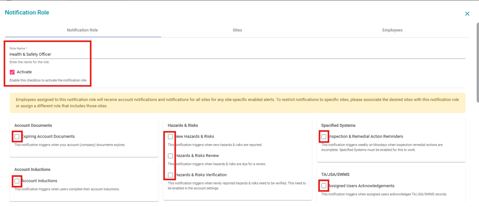479x207 pixels.
Task: Enable Hazards & Risks Verification alerts
Action: (x=170, y=175)
